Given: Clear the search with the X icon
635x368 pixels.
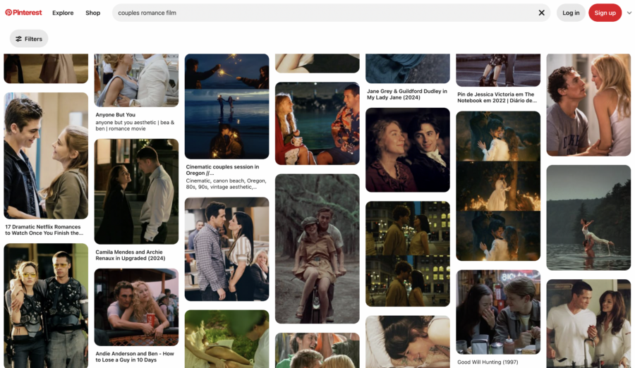Looking at the screenshot, I should [x=541, y=13].
